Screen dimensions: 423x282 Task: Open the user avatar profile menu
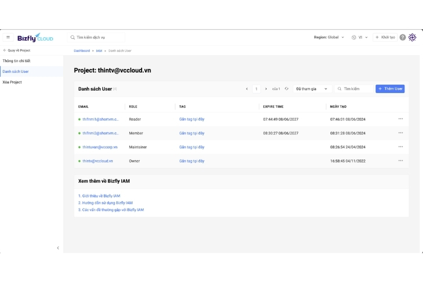tap(412, 37)
